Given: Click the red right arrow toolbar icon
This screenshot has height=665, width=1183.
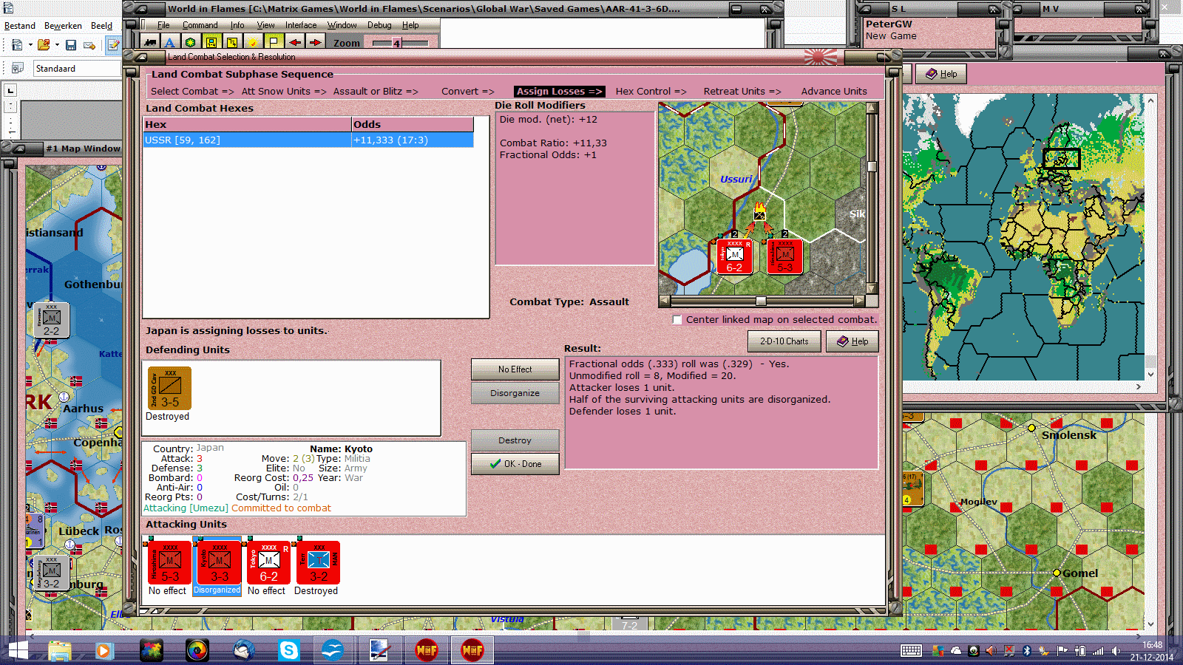Looking at the screenshot, I should (315, 42).
